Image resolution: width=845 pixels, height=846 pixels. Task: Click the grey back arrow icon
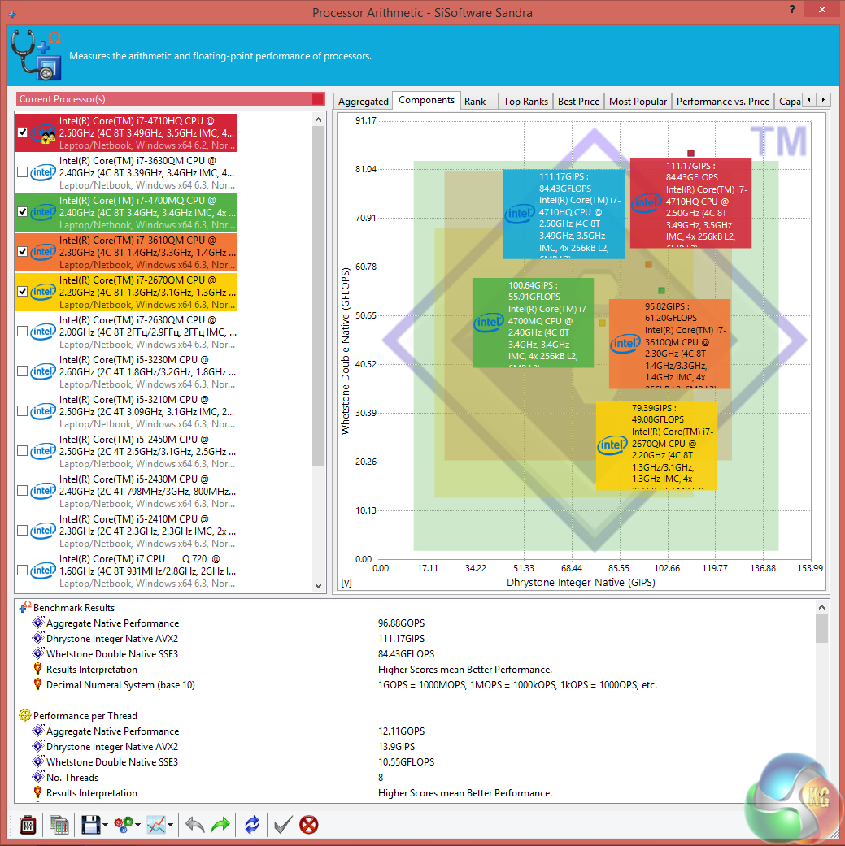click(x=195, y=824)
